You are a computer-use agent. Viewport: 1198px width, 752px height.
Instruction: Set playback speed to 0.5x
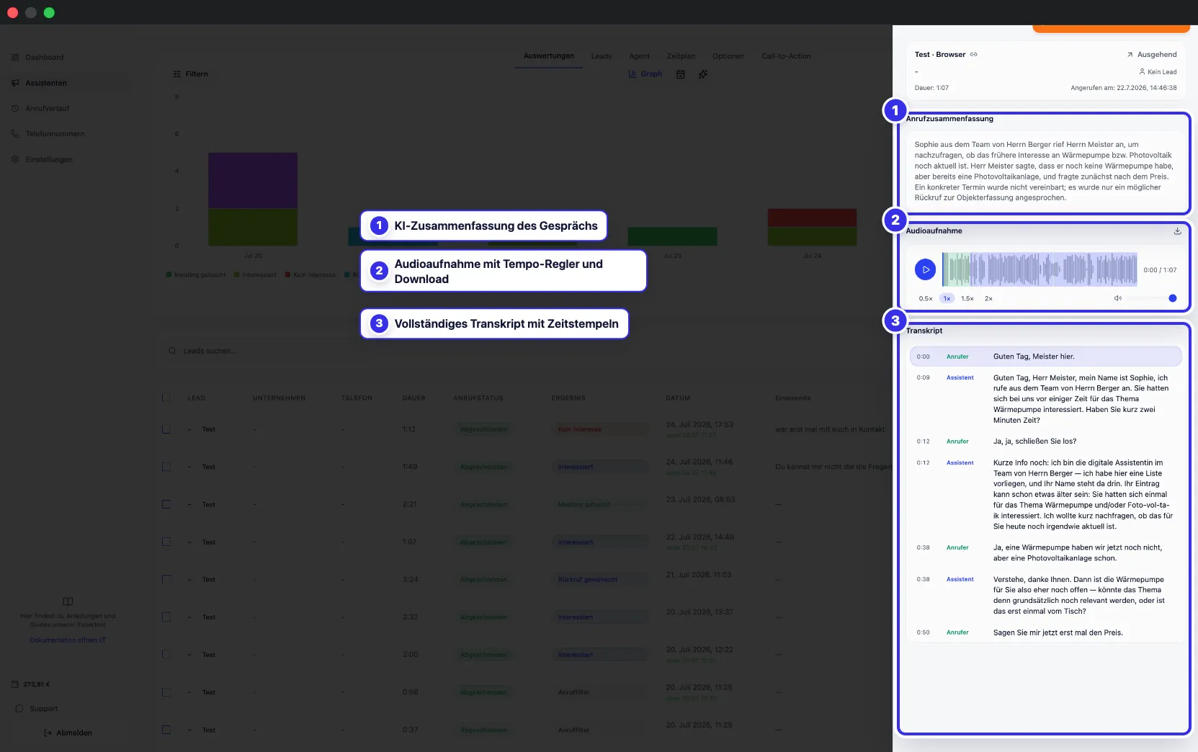click(926, 298)
